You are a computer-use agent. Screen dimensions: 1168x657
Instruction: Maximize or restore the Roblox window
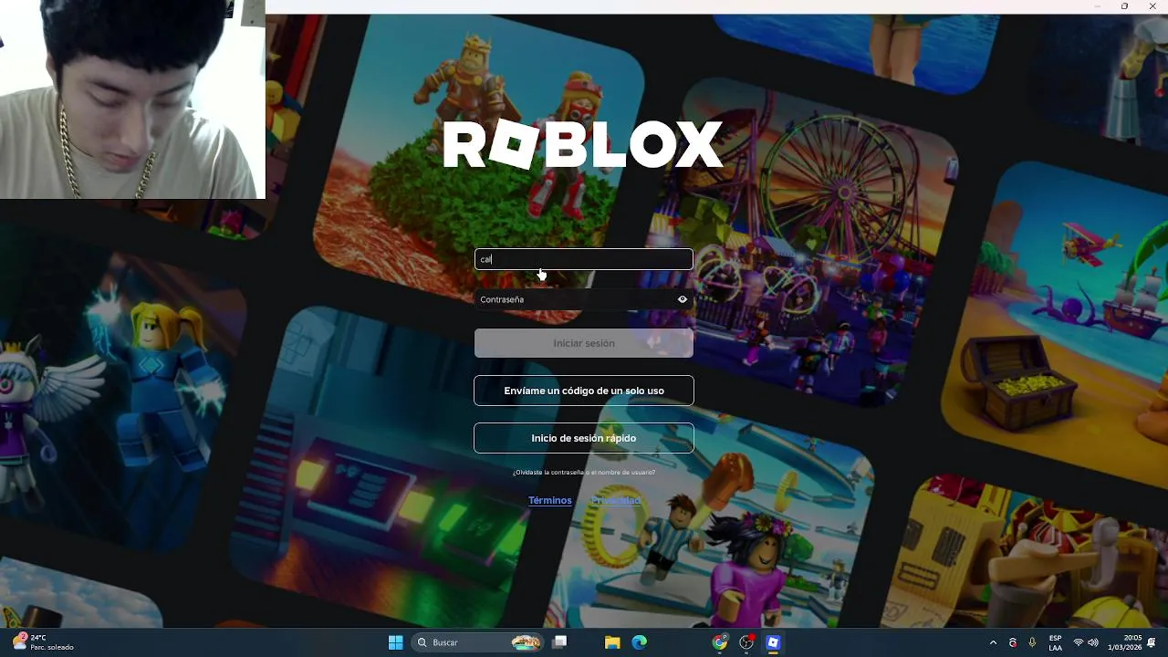[1124, 6]
